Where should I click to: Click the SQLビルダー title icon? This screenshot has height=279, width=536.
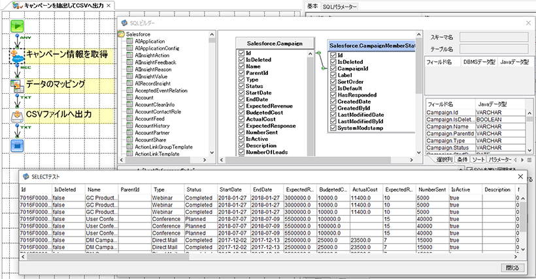(x=124, y=23)
